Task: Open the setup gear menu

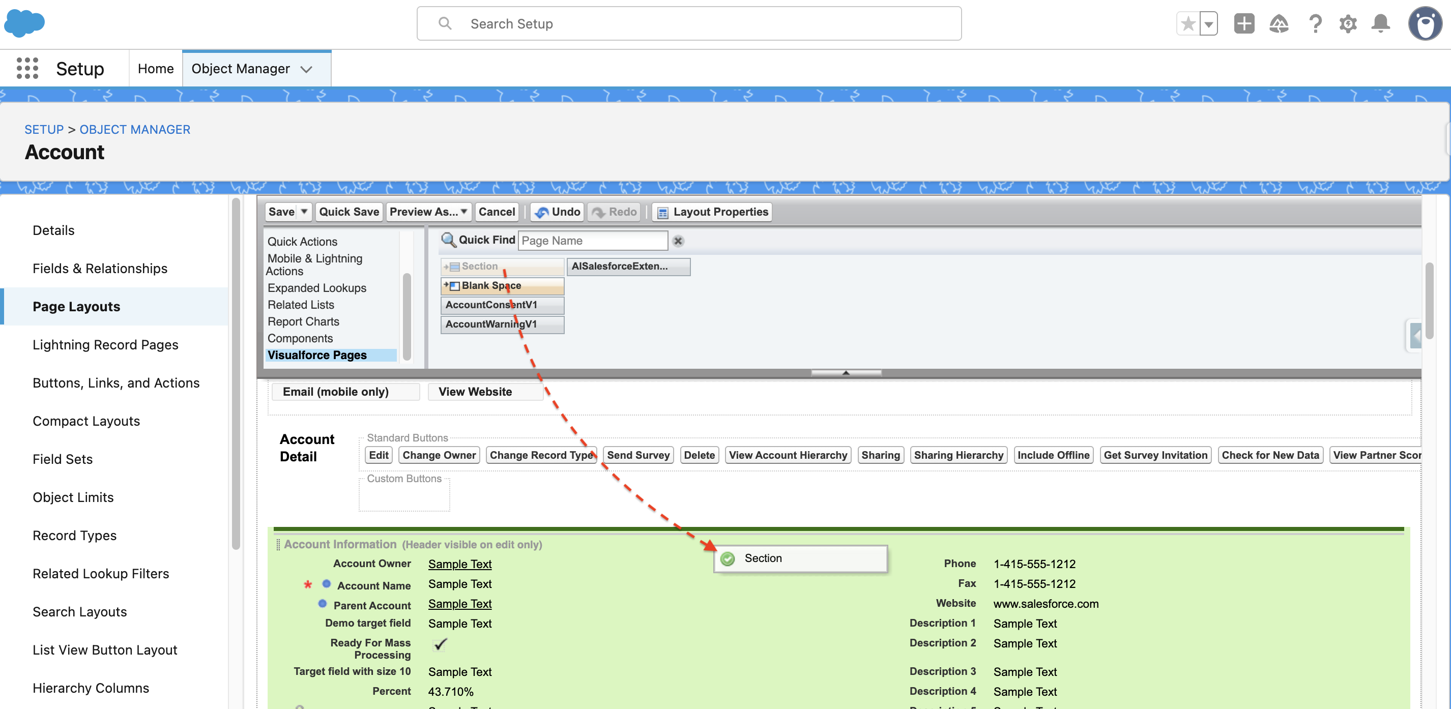Action: (x=1347, y=24)
